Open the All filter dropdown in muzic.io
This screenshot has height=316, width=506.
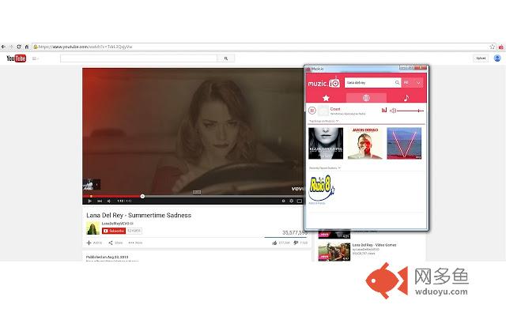click(x=413, y=82)
